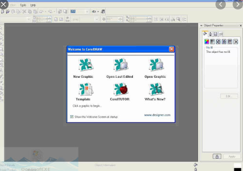Toggle Show this Welcome Screen at startup
Image resolution: width=243 pixels, height=171 pixels.
pyautogui.click(x=72, y=117)
